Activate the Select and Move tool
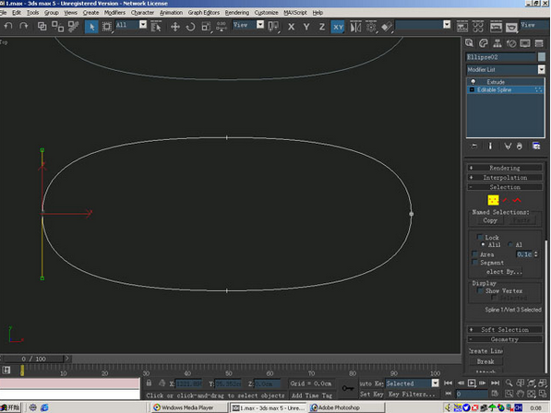This screenshot has width=551, height=413. [x=175, y=27]
